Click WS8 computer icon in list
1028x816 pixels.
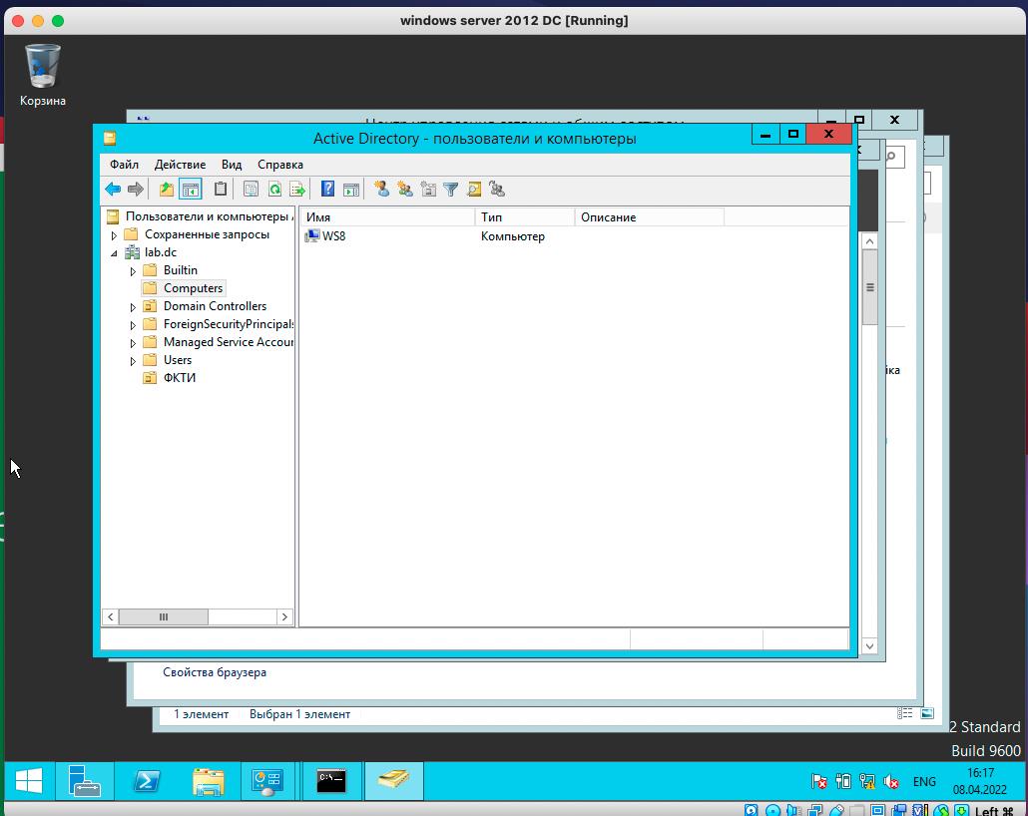coord(312,236)
